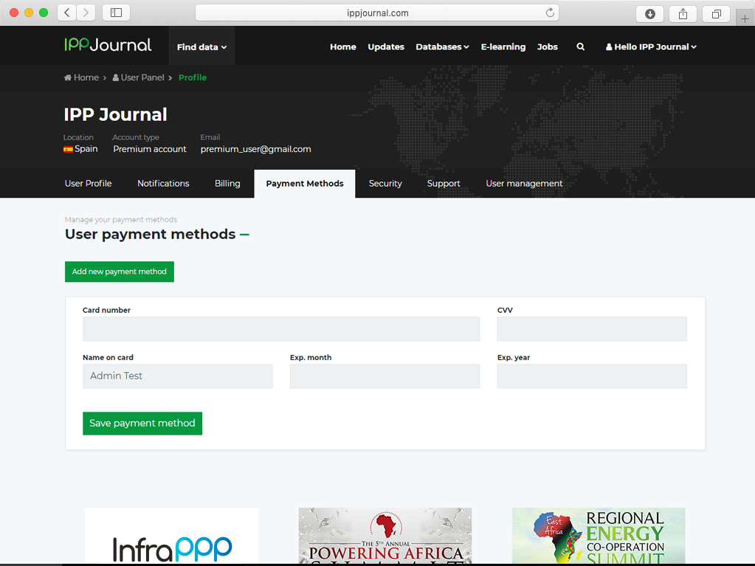Click Add new payment method button
Image resolution: width=755 pixels, height=566 pixels.
(120, 272)
